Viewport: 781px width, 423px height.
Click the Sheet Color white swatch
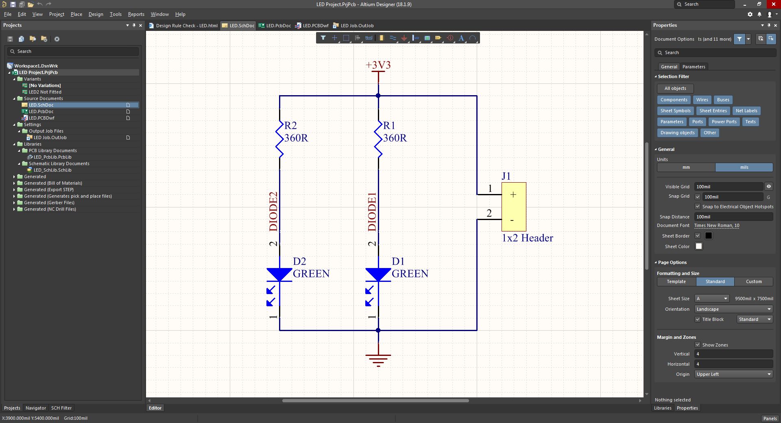699,246
